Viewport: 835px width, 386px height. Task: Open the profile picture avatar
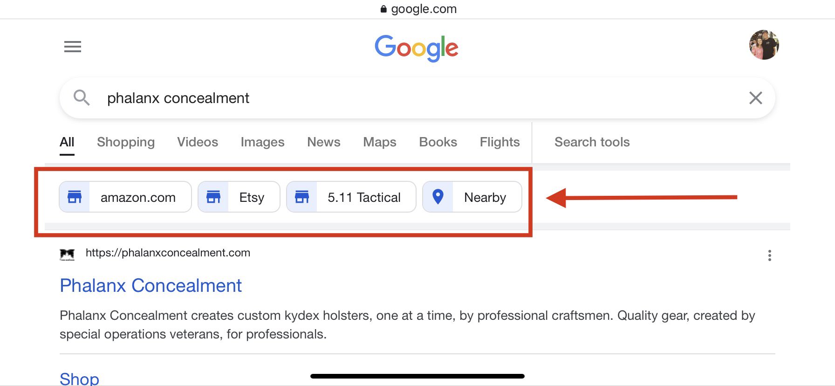(764, 45)
